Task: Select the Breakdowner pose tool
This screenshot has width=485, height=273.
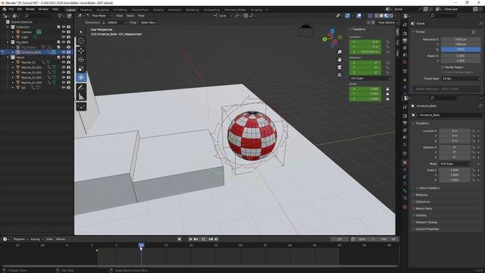Action: 81,107
